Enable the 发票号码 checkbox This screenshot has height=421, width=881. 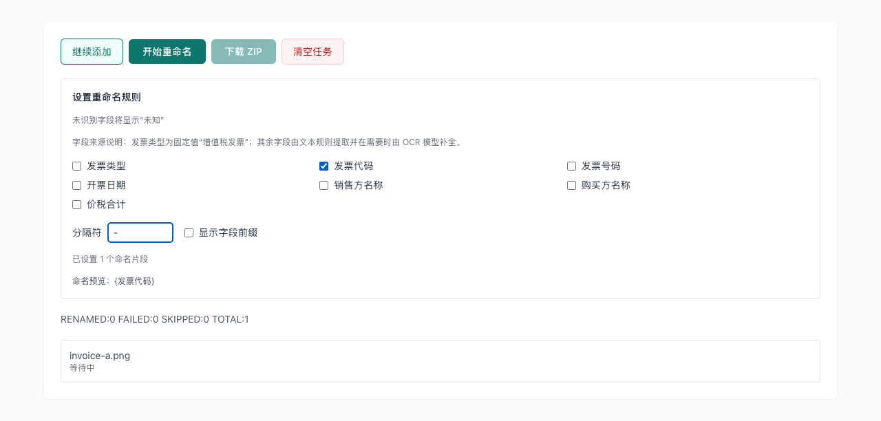[571, 166]
